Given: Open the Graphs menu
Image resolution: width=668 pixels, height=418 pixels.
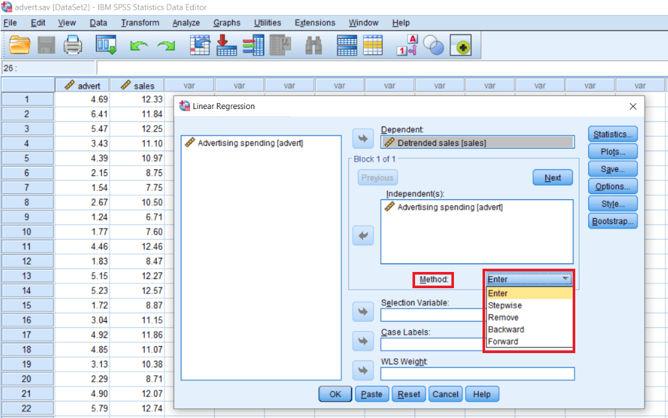Looking at the screenshot, I should click(x=226, y=23).
